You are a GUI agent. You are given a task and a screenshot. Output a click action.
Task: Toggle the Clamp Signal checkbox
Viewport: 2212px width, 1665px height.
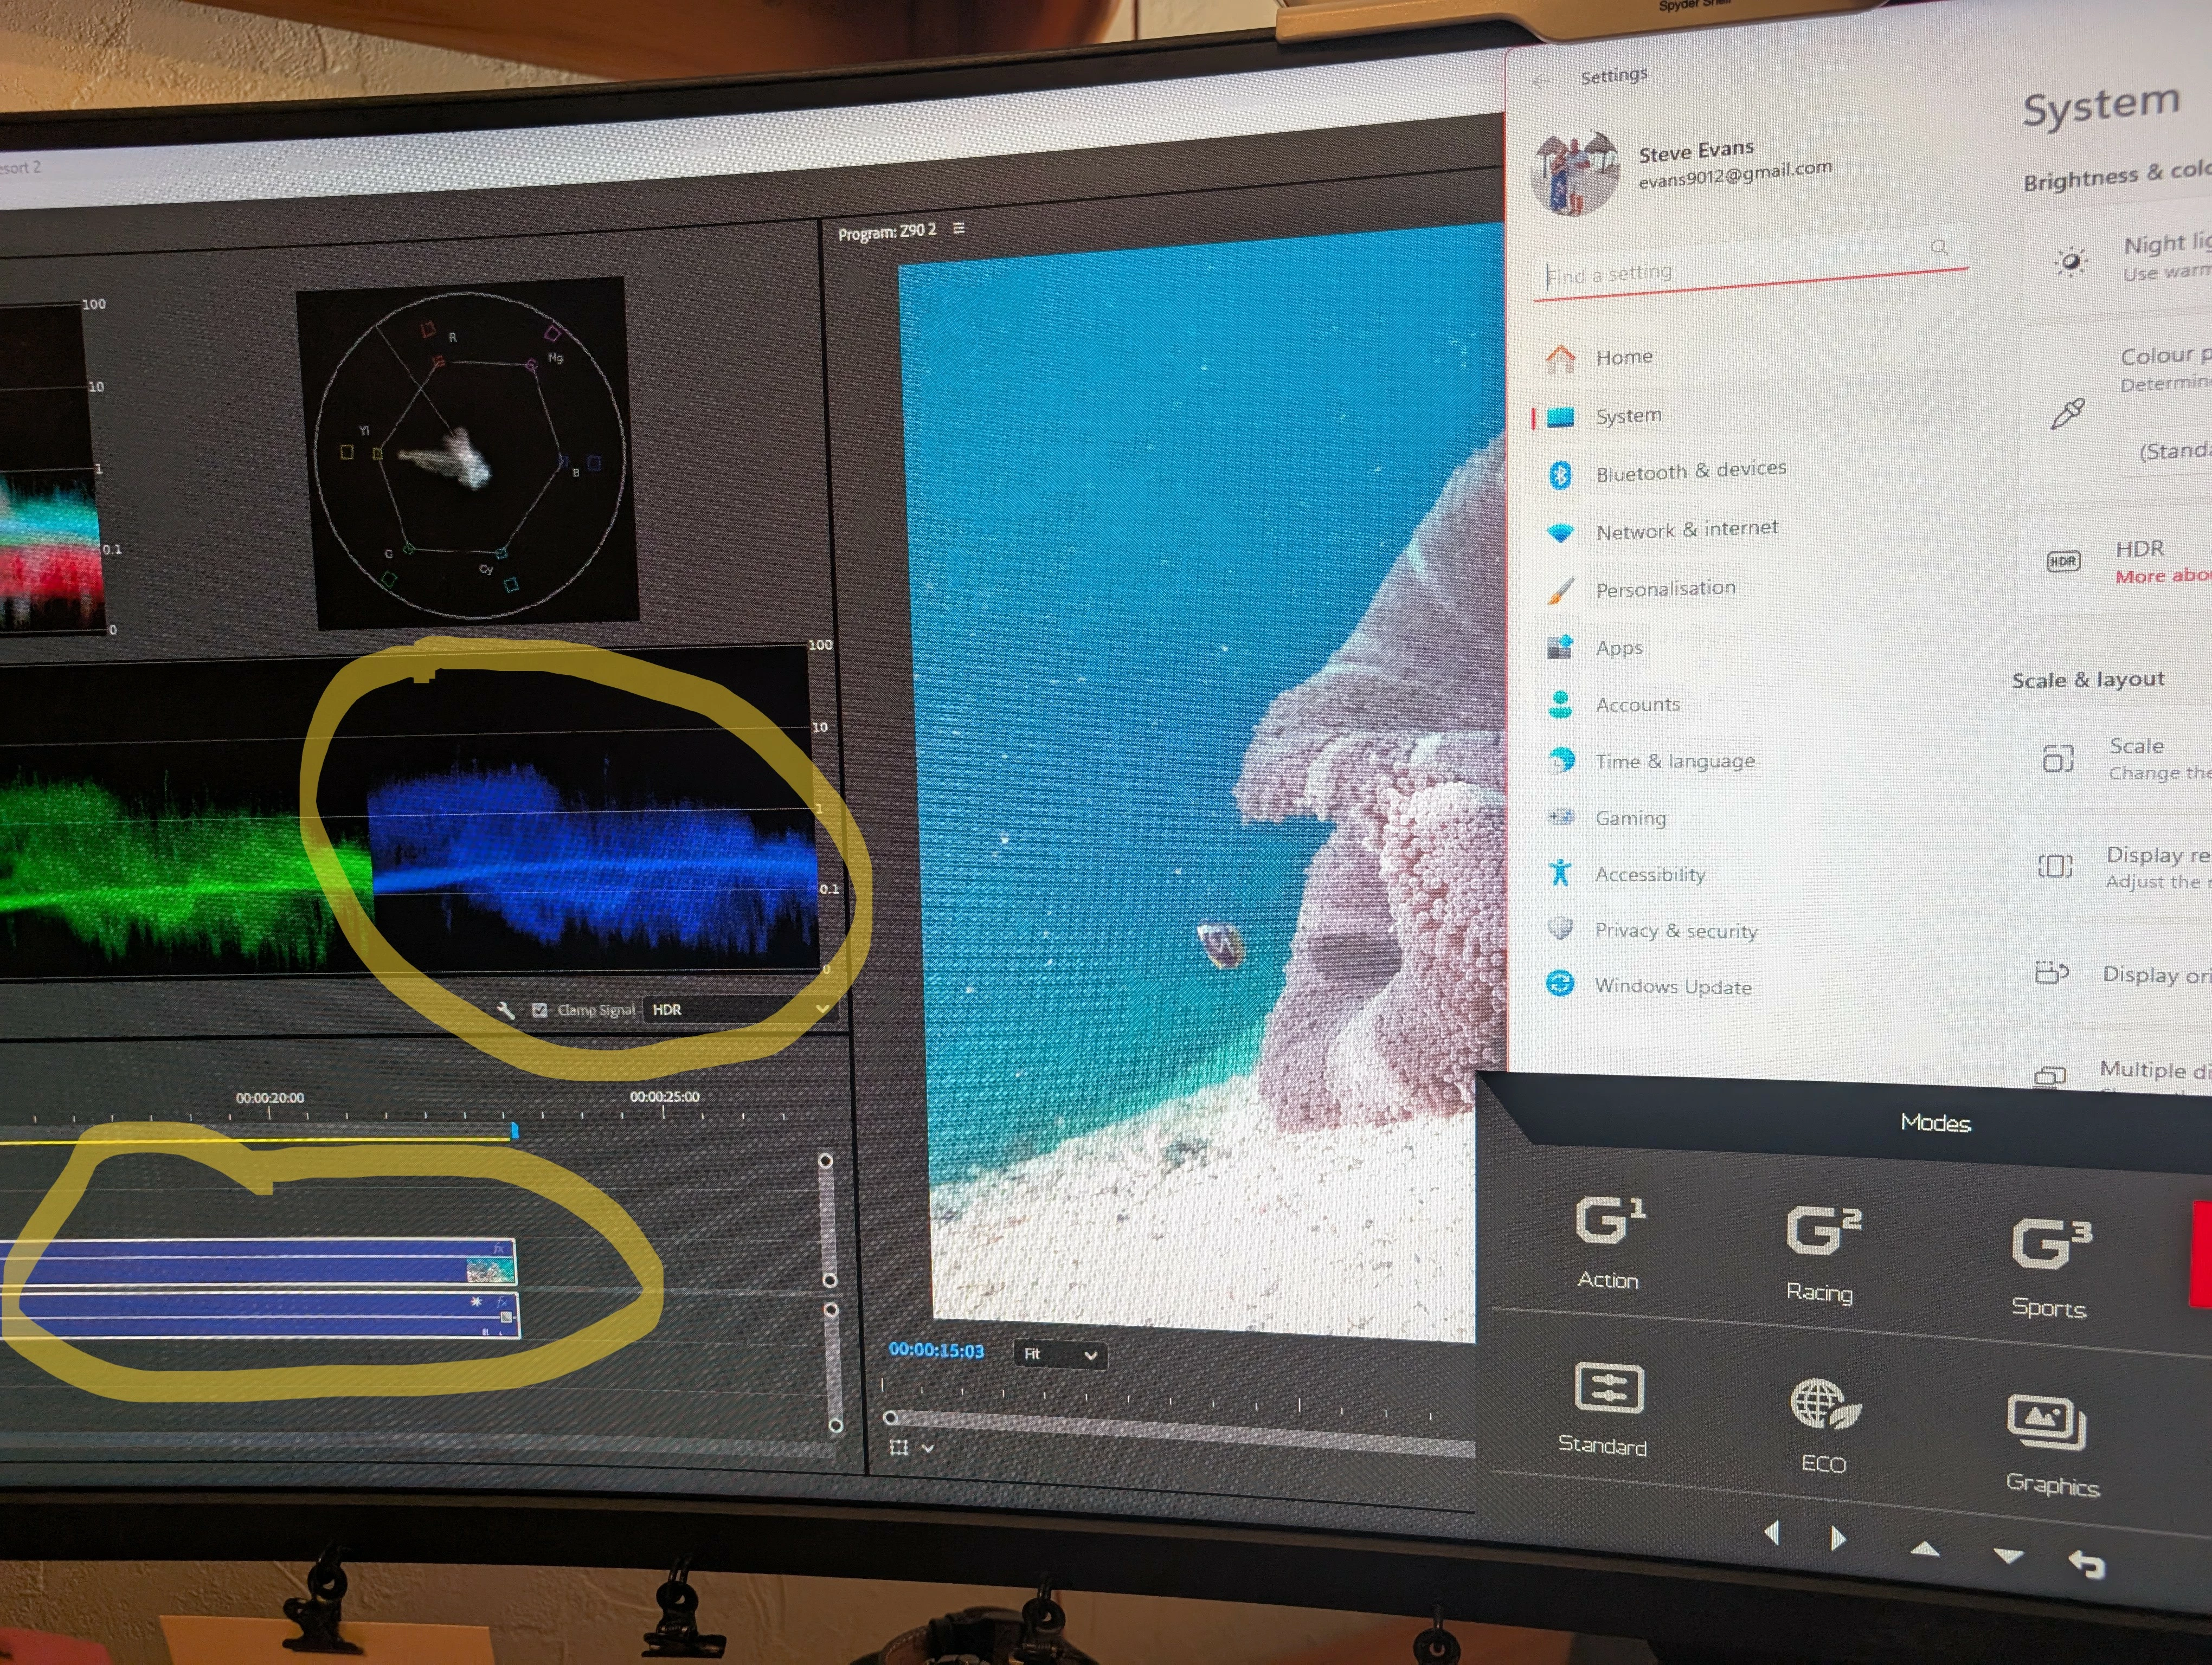(x=540, y=1010)
